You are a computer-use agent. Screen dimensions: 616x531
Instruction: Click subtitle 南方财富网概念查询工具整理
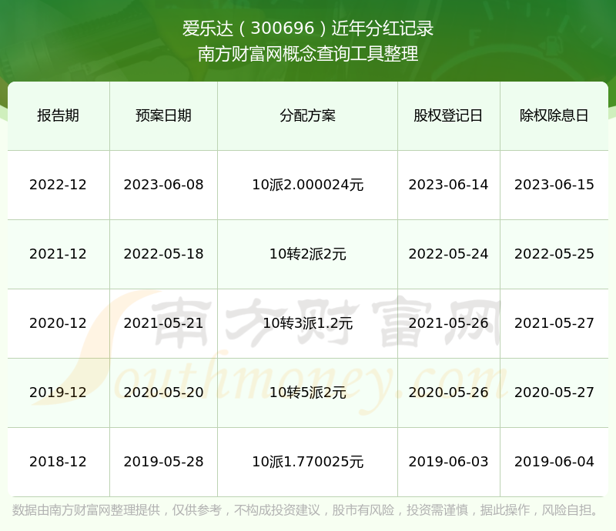[307, 54]
